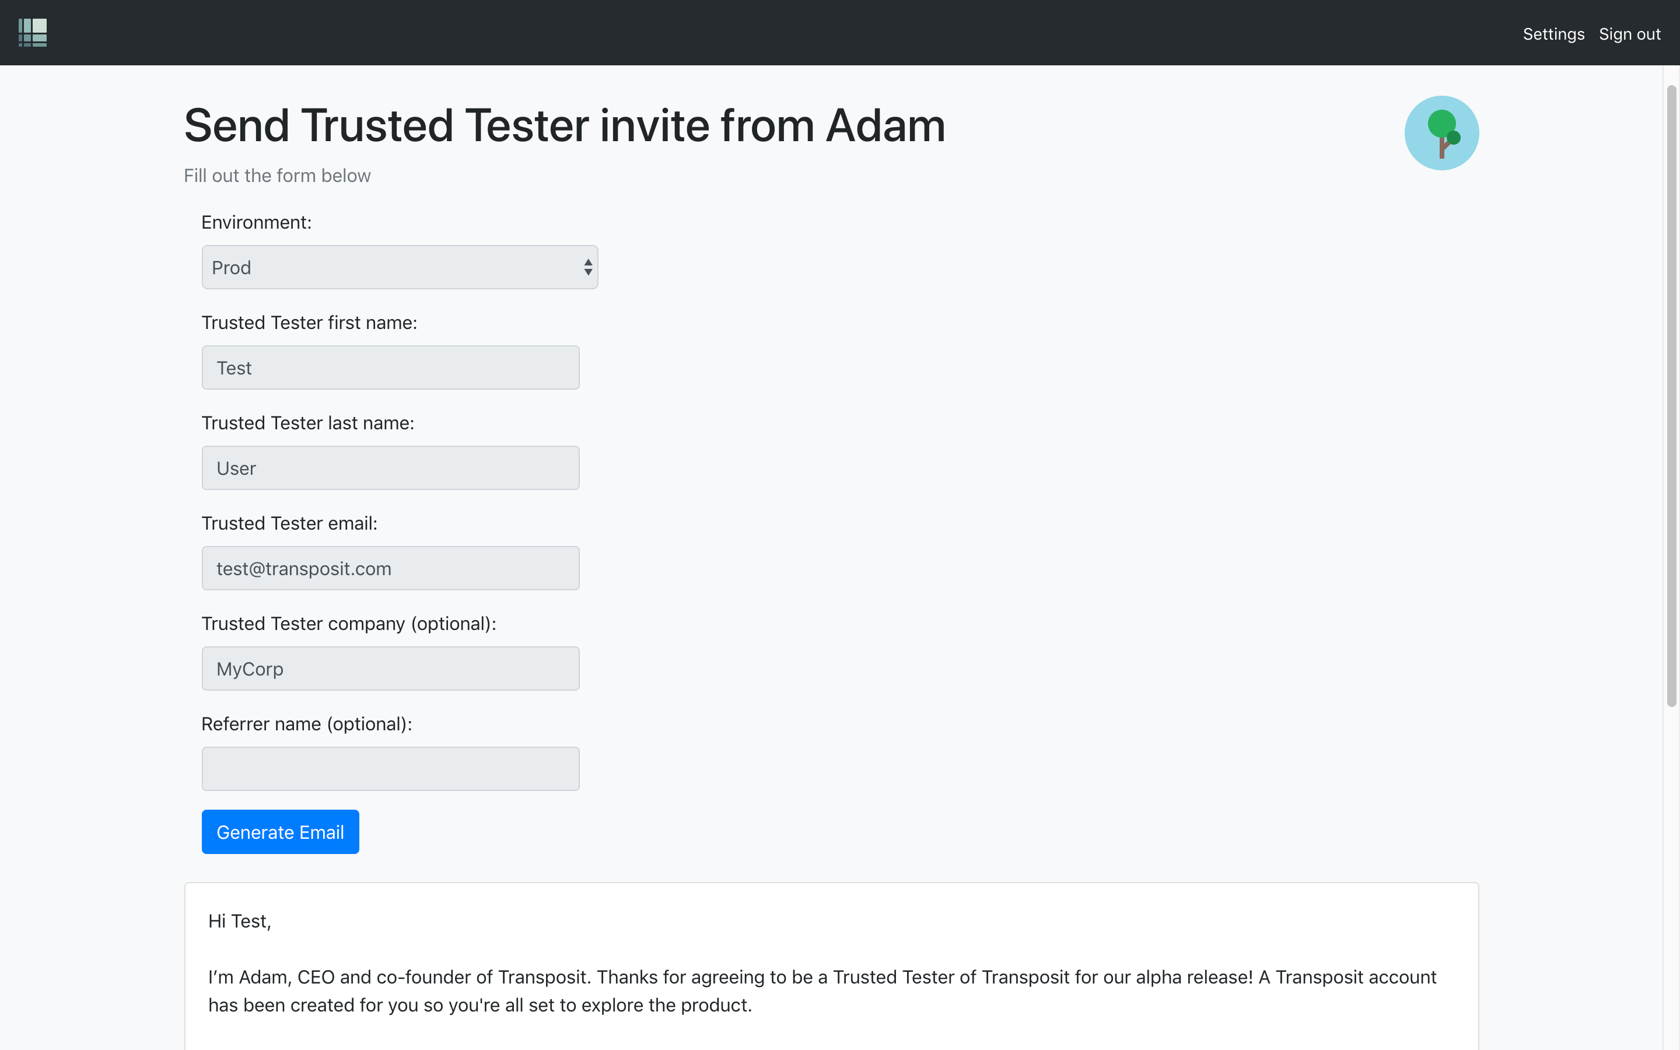This screenshot has height=1050, width=1680.
Task: Click the tree avatar icon
Action: pyautogui.click(x=1441, y=132)
